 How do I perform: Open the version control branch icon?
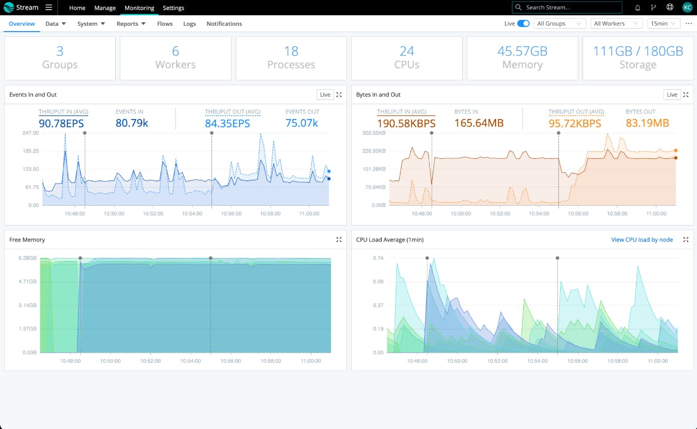[x=654, y=8]
